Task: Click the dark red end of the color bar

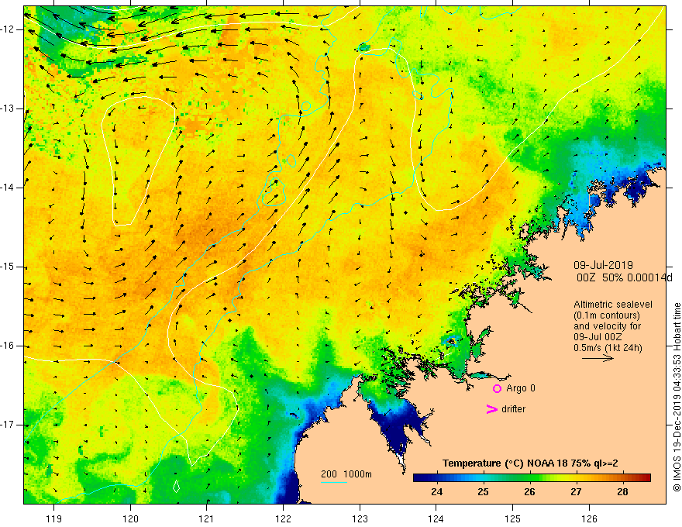Action: pos(647,478)
